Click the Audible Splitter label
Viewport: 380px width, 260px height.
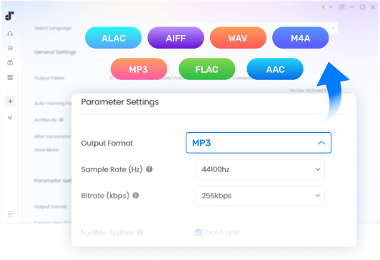[107, 233]
